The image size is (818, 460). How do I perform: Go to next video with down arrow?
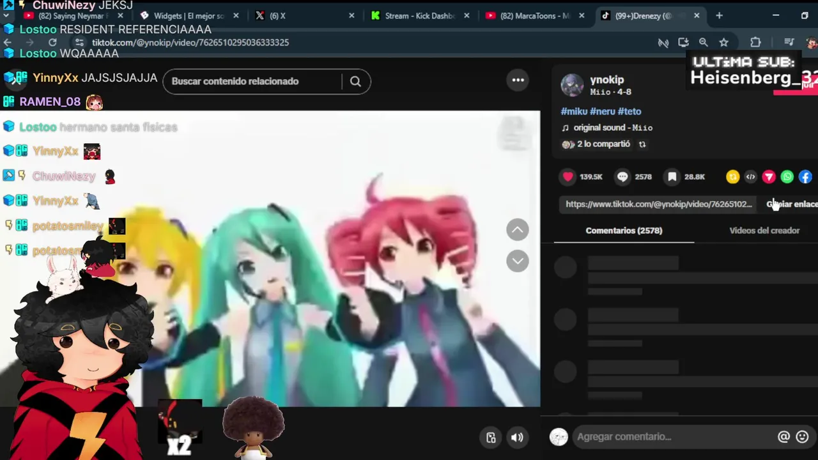tap(518, 261)
